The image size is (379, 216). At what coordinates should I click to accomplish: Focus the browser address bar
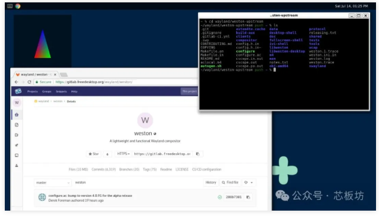coord(116,82)
